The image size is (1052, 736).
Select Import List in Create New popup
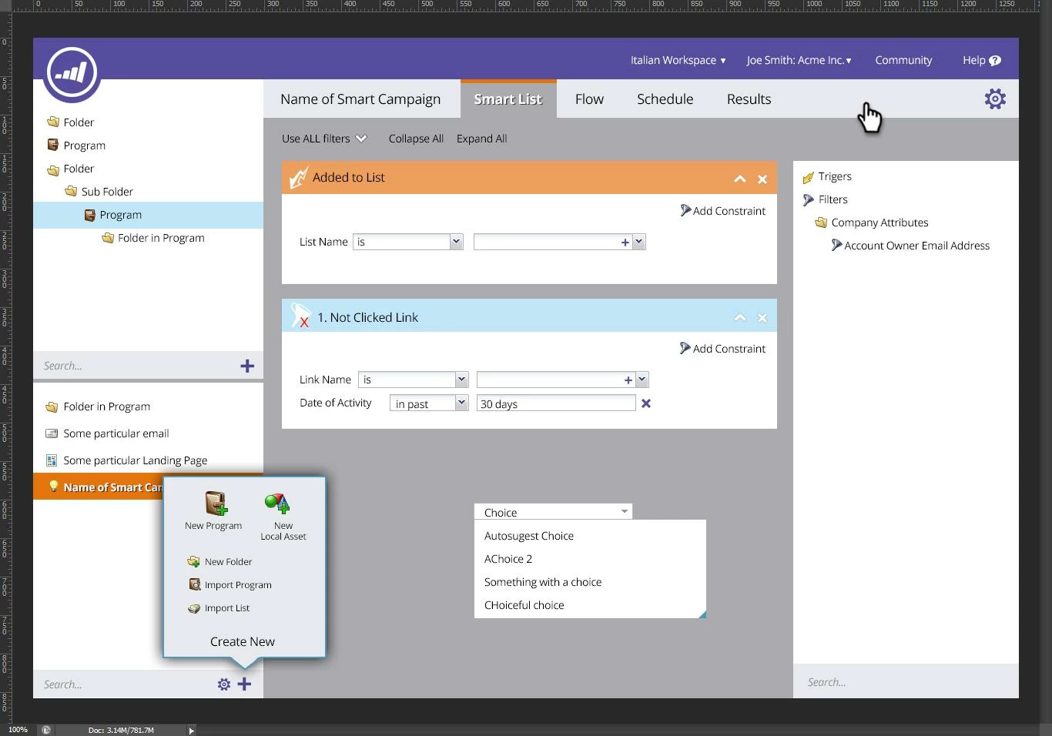(219, 608)
